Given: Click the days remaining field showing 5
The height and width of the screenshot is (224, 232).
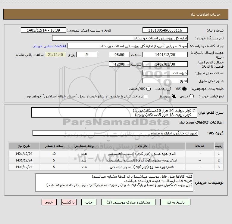Looking at the screenshot, I should 87,55.
